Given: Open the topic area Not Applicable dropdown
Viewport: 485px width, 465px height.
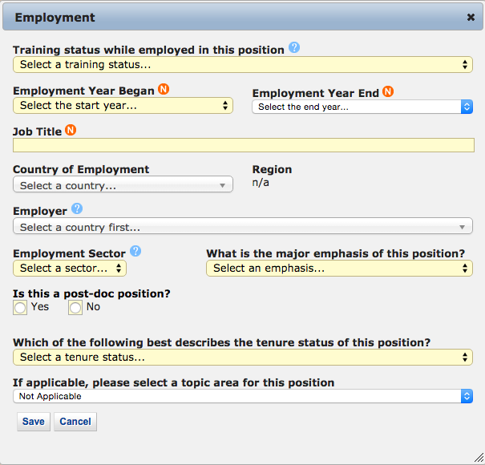Looking at the screenshot, I should [x=243, y=396].
